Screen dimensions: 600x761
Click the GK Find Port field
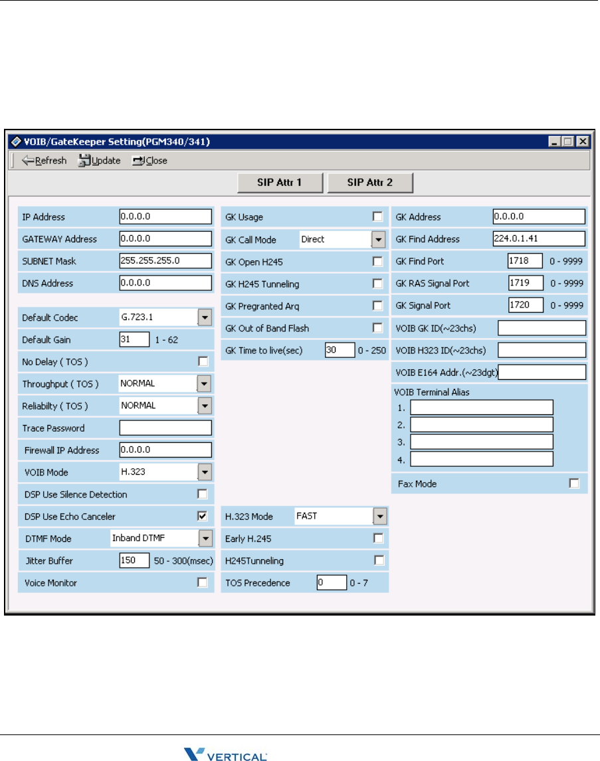coord(525,260)
